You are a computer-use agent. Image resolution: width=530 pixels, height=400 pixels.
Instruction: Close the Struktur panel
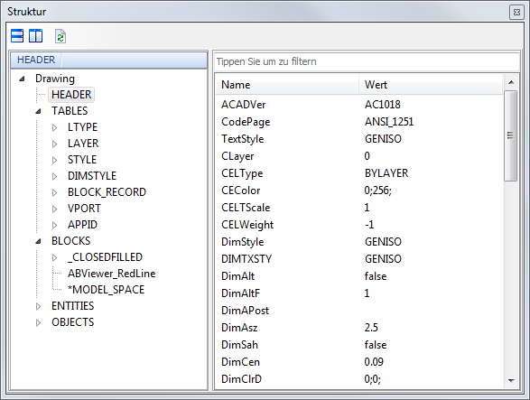click(x=516, y=12)
